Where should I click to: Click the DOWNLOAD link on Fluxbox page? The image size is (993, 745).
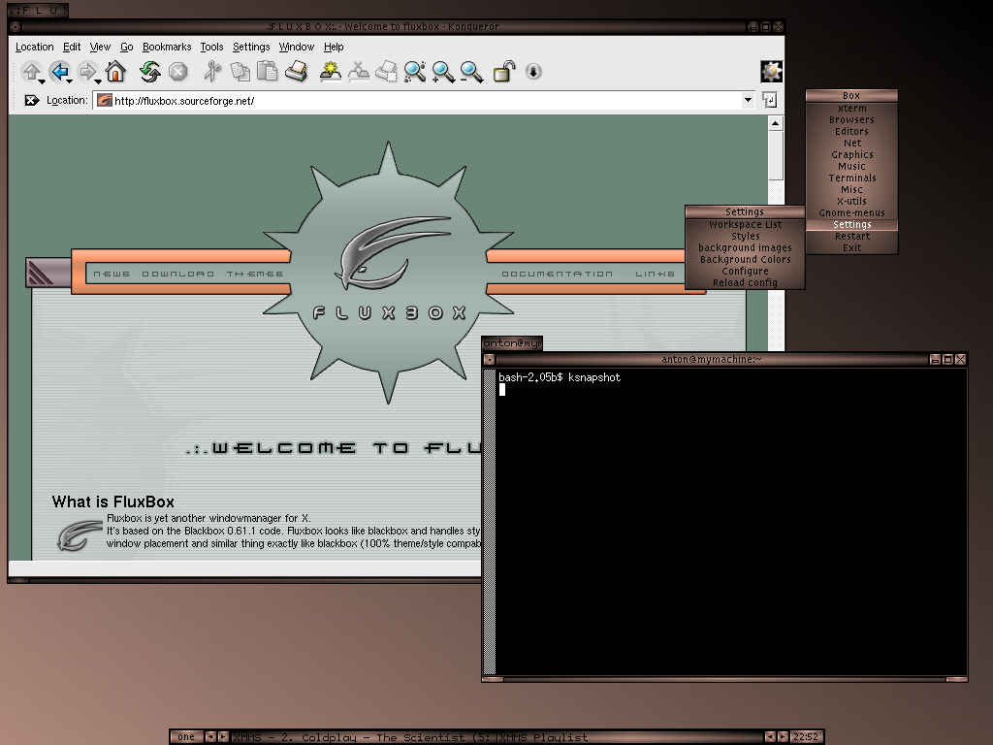pyautogui.click(x=178, y=274)
